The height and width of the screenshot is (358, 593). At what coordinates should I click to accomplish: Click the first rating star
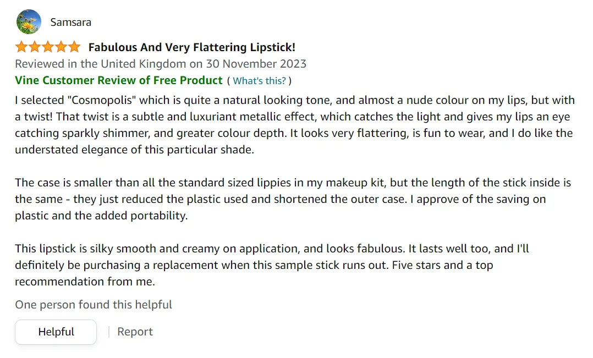(21, 47)
